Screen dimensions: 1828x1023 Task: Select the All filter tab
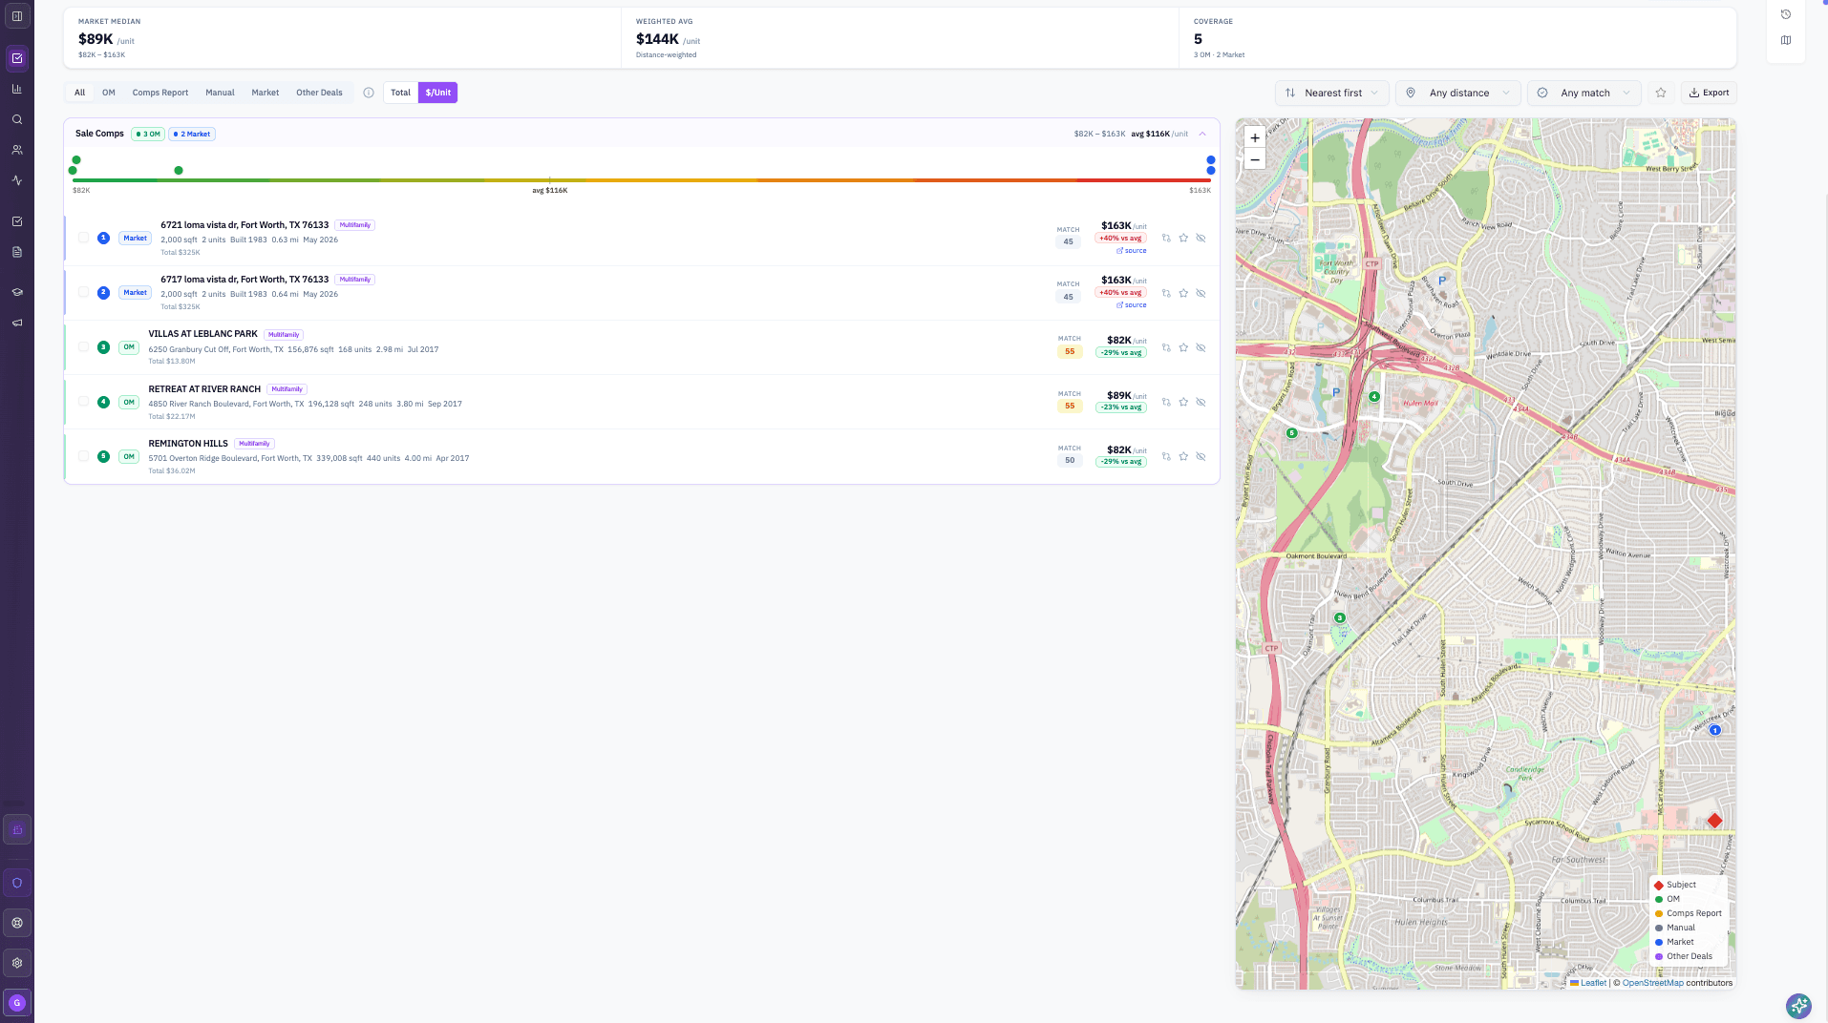click(80, 93)
